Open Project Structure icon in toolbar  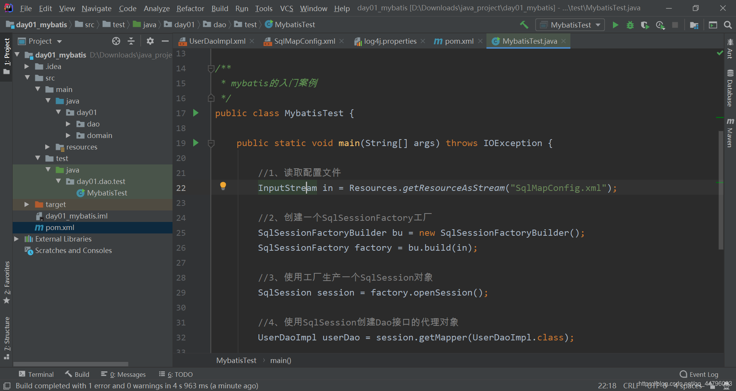[x=694, y=25]
